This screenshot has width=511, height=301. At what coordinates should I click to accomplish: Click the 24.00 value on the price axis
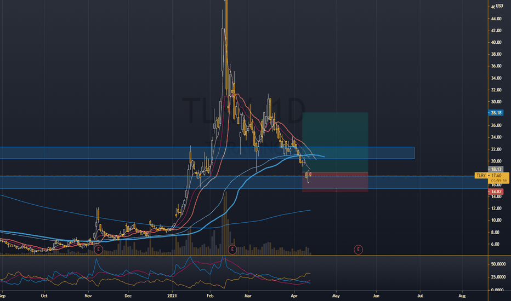(x=496, y=137)
